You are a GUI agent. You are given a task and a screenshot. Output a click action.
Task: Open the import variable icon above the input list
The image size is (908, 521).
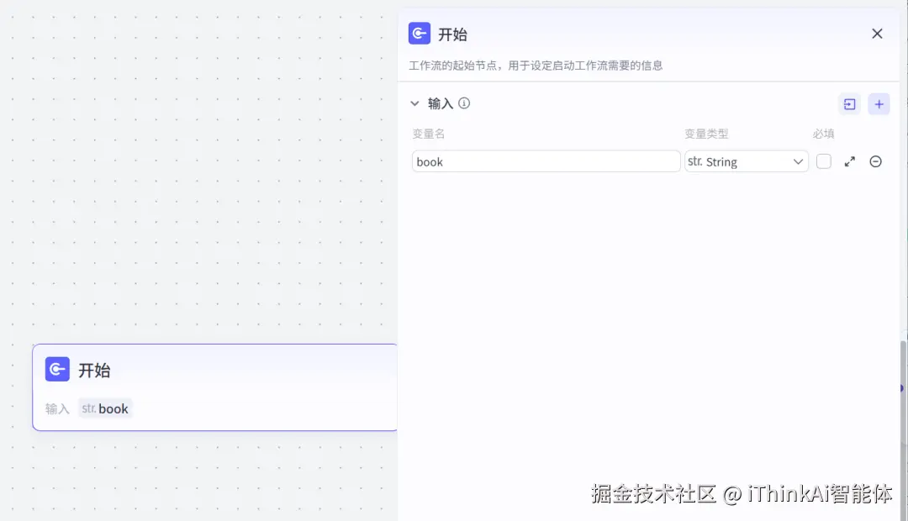(849, 103)
